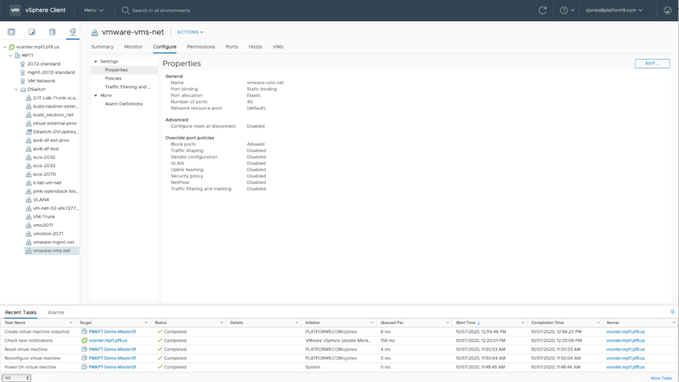Viewport: 679px width, 382px height.
Task: Click the refresh icon in top bar
Action: (542, 11)
